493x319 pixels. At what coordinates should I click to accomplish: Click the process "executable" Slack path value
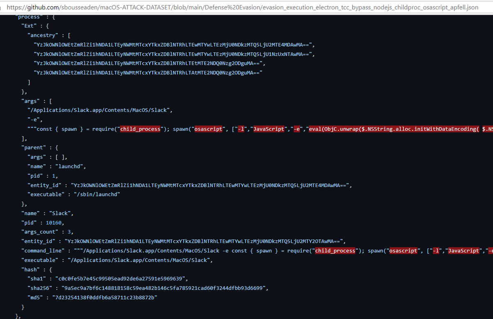pos(138,260)
